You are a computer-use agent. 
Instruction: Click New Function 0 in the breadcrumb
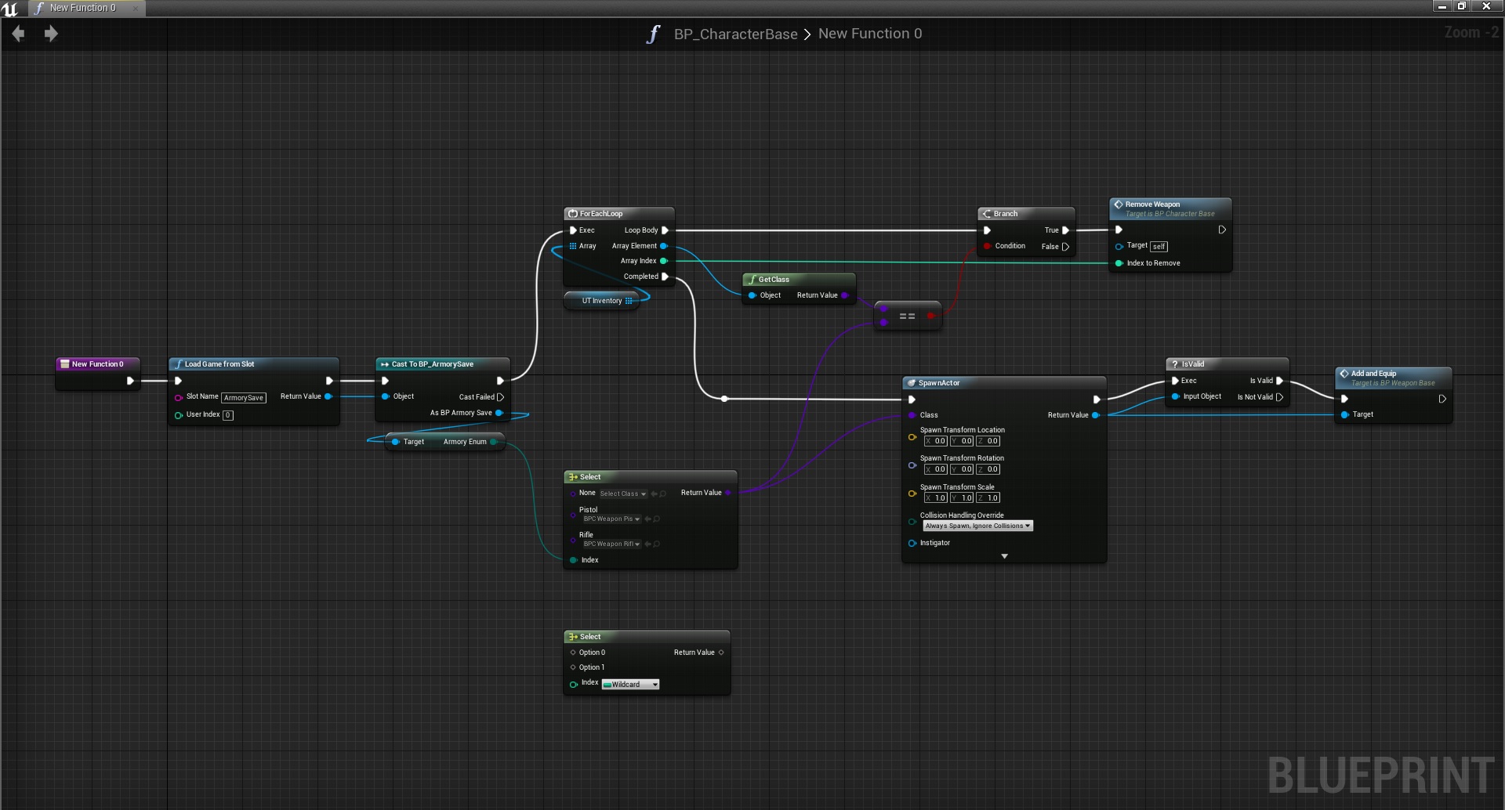(870, 34)
